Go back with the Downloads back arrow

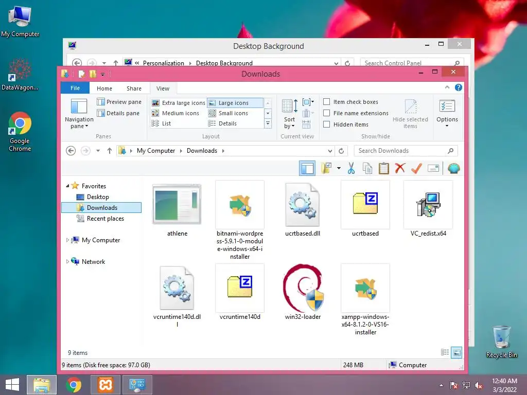coord(71,151)
